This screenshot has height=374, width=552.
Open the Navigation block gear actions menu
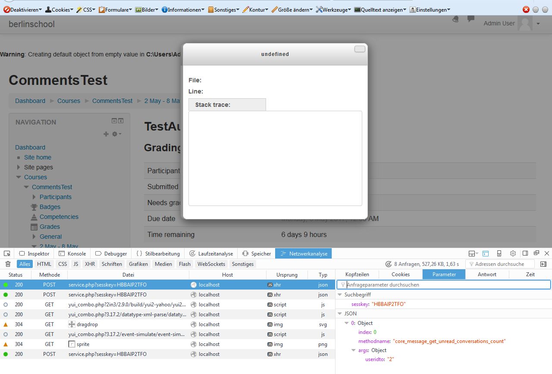(116, 134)
